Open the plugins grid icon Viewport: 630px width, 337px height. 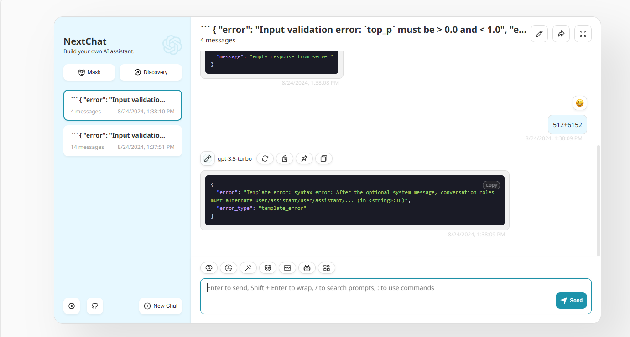(x=327, y=268)
